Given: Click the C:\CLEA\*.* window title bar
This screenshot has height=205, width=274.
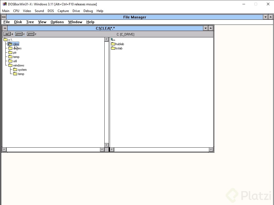Looking at the screenshot, I should pos(105,28).
